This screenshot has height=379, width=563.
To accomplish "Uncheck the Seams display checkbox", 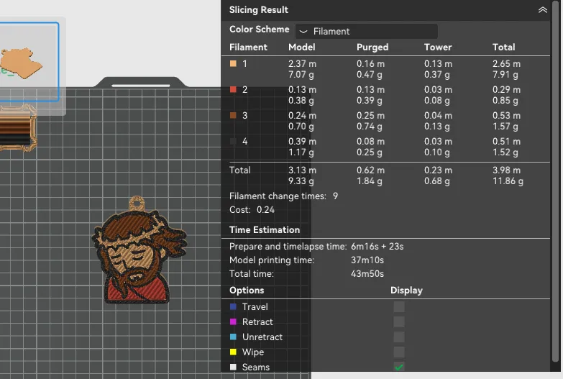I will [x=399, y=367].
